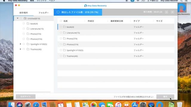191x107 pixels.
Task: Open Notification Center in menu bar
Action: coord(186,1)
